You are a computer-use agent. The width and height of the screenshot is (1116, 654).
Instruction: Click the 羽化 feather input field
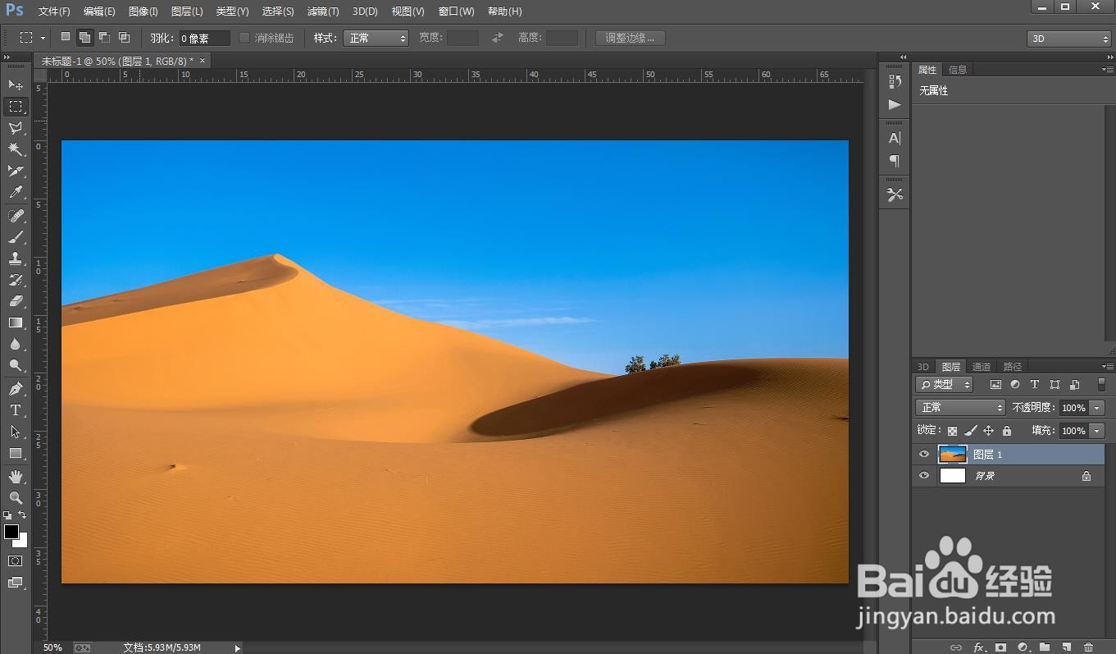204,39
